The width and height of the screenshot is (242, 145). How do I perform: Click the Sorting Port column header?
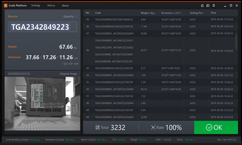pyautogui.click(x=196, y=13)
